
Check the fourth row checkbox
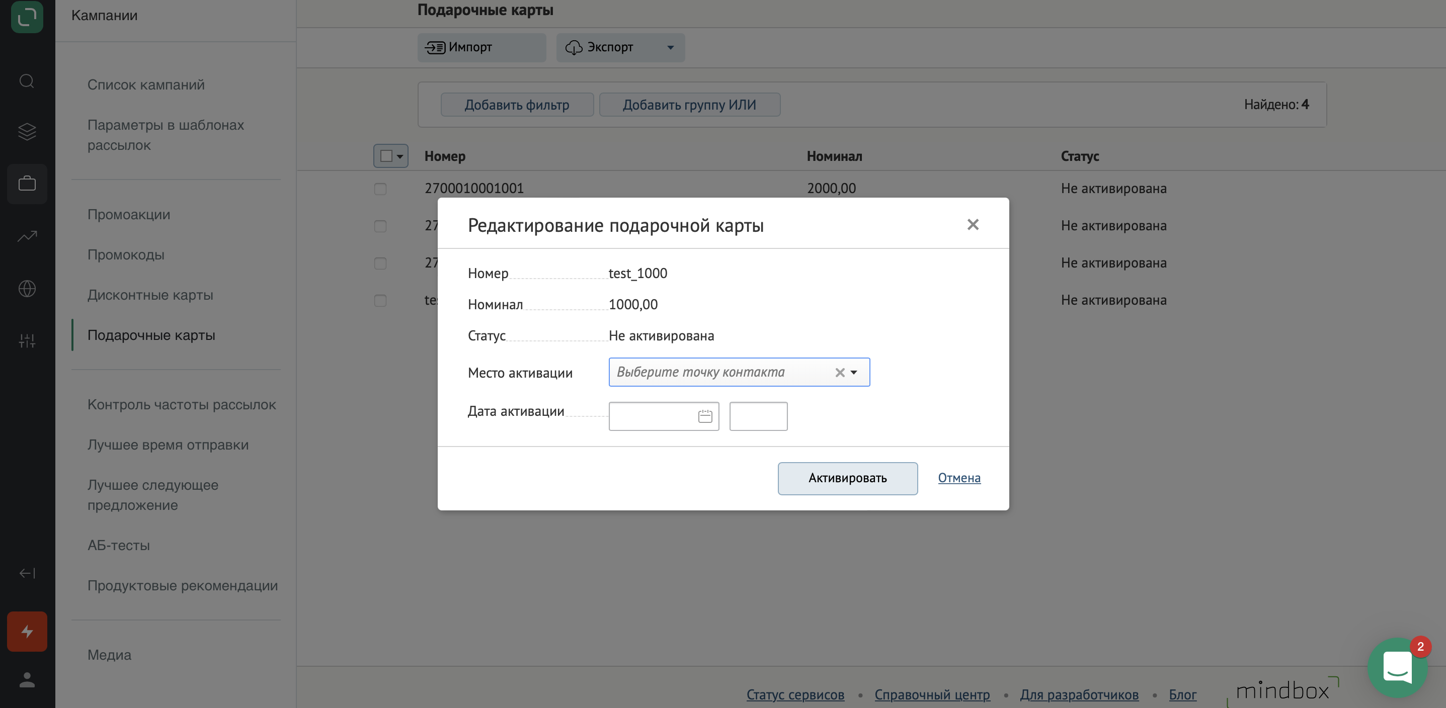380,301
